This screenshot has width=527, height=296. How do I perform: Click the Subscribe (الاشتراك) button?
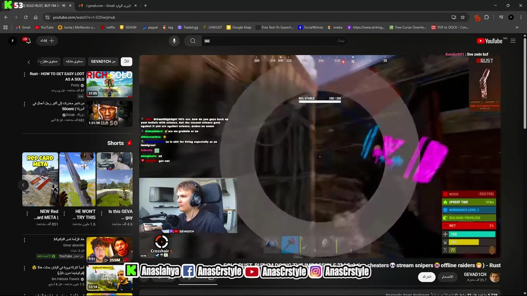[427, 277]
